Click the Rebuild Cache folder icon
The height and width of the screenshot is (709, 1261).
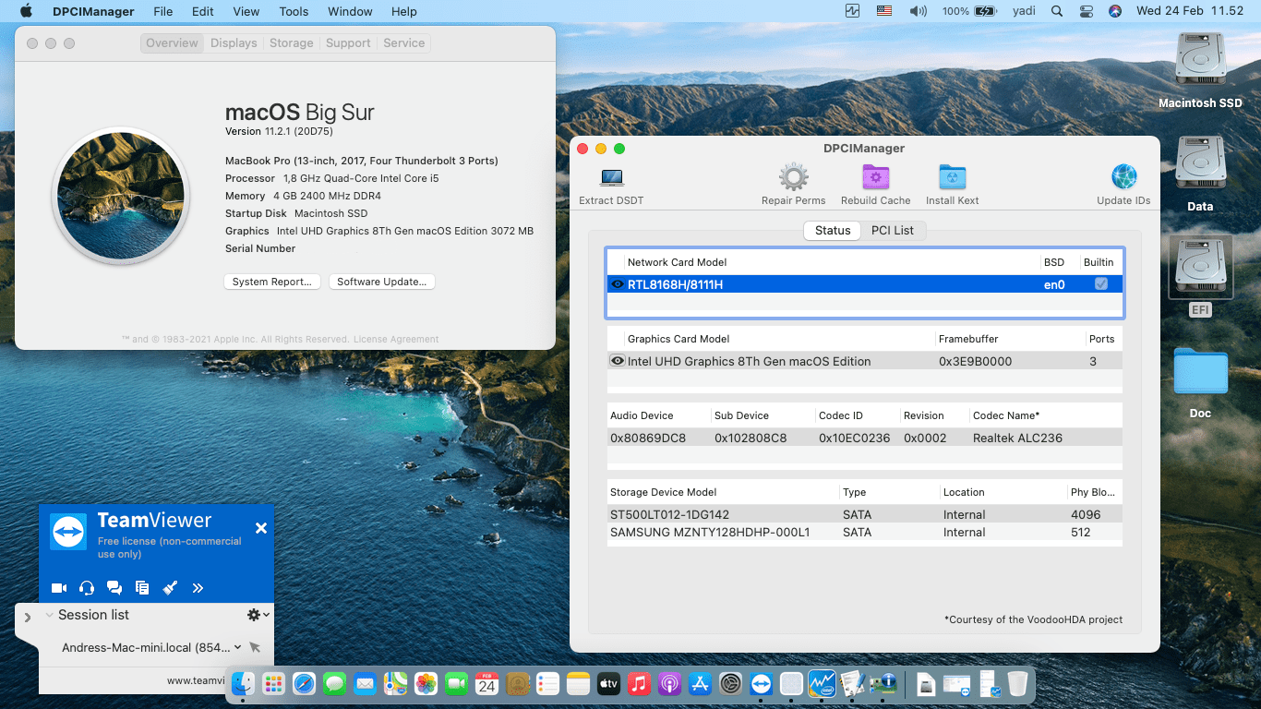pos(874,177)
